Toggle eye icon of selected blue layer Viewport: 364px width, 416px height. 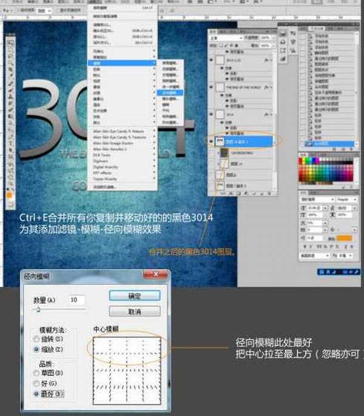[212, 140]
